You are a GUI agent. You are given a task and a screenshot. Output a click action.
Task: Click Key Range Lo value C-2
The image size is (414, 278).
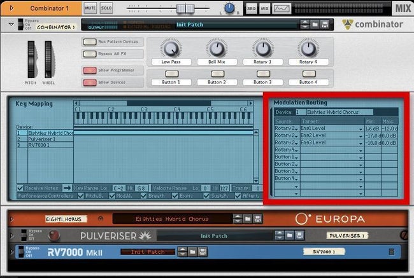118,188
